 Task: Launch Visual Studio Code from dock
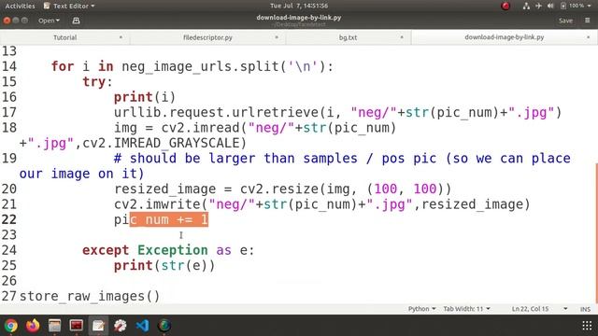(x=142, y=326)
